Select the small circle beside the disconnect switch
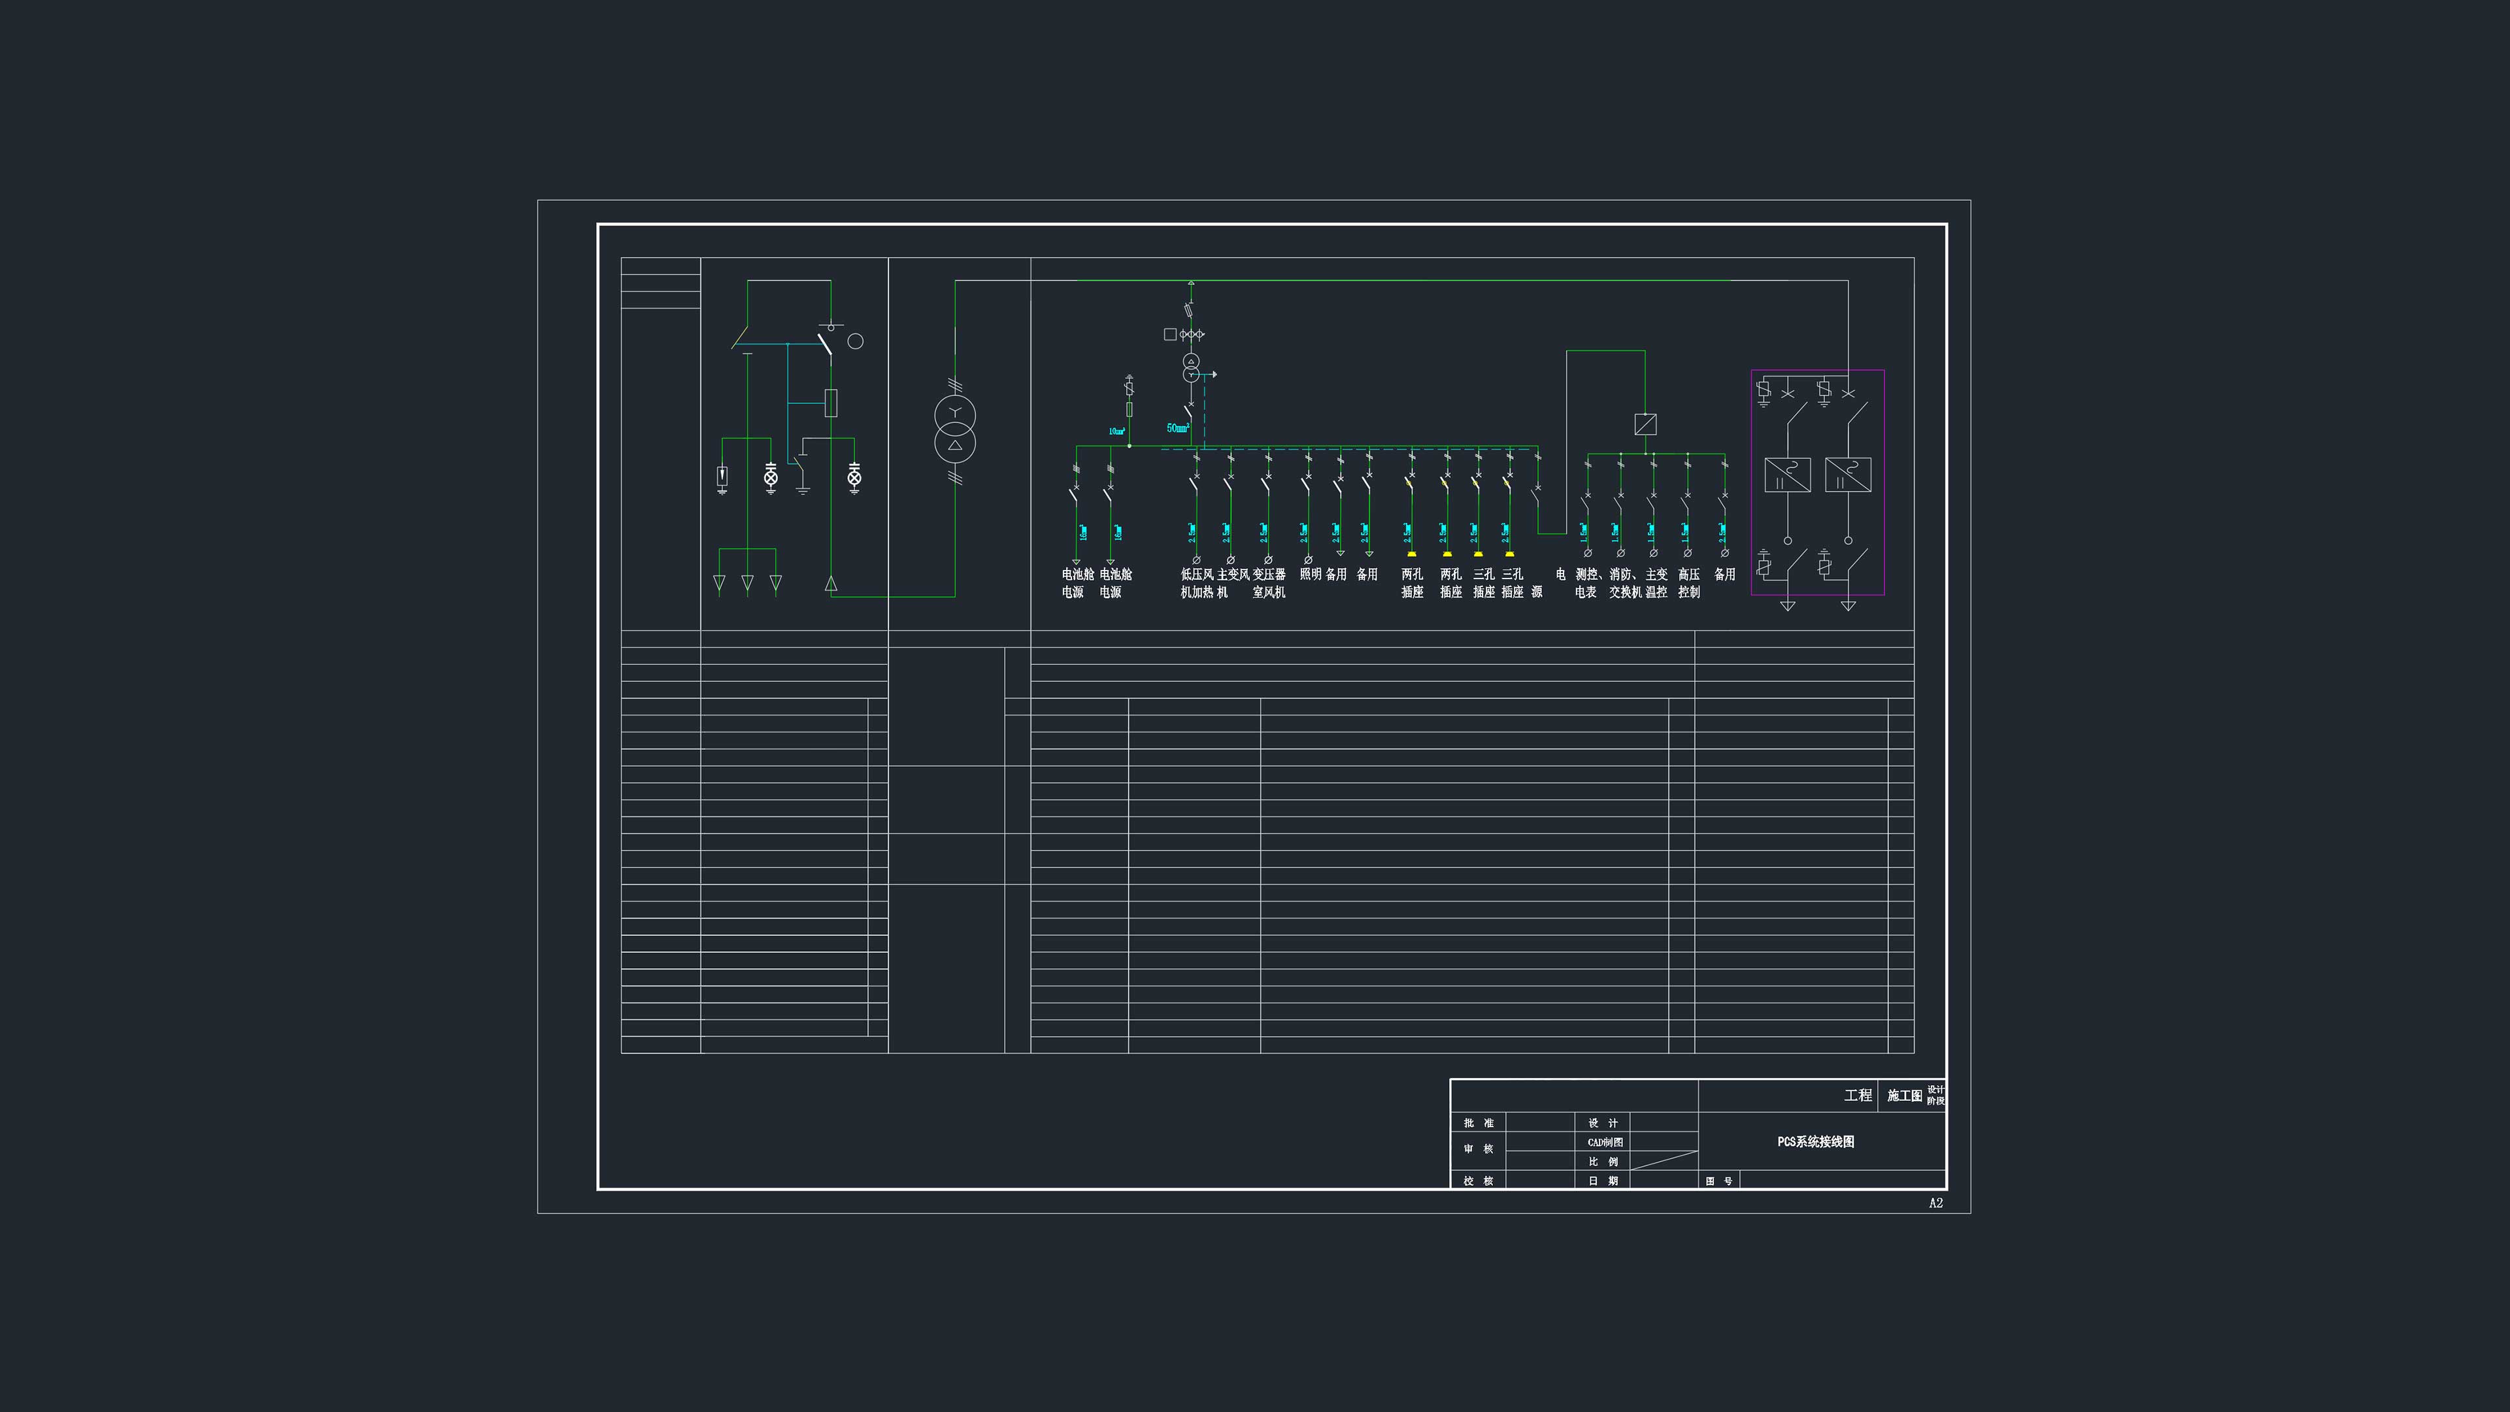The image size is (2510, 1412). (x=856, y=341)
